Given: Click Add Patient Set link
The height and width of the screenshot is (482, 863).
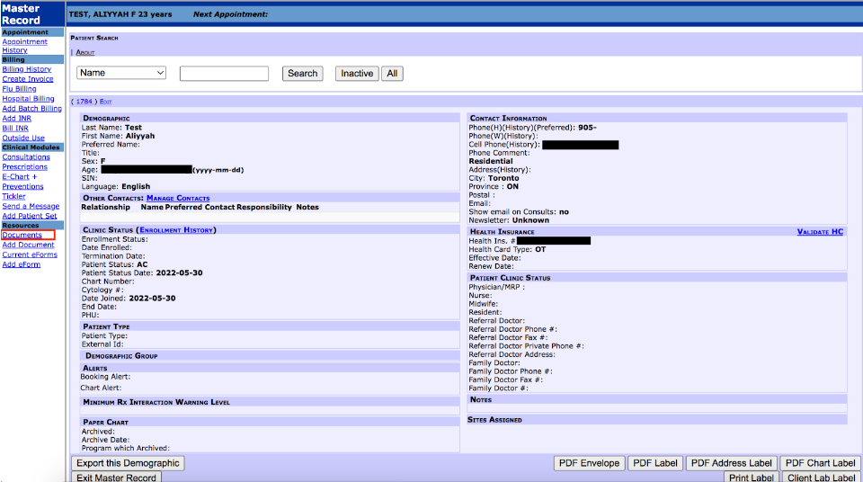Looking at the screenshot, I should (29, 216).
